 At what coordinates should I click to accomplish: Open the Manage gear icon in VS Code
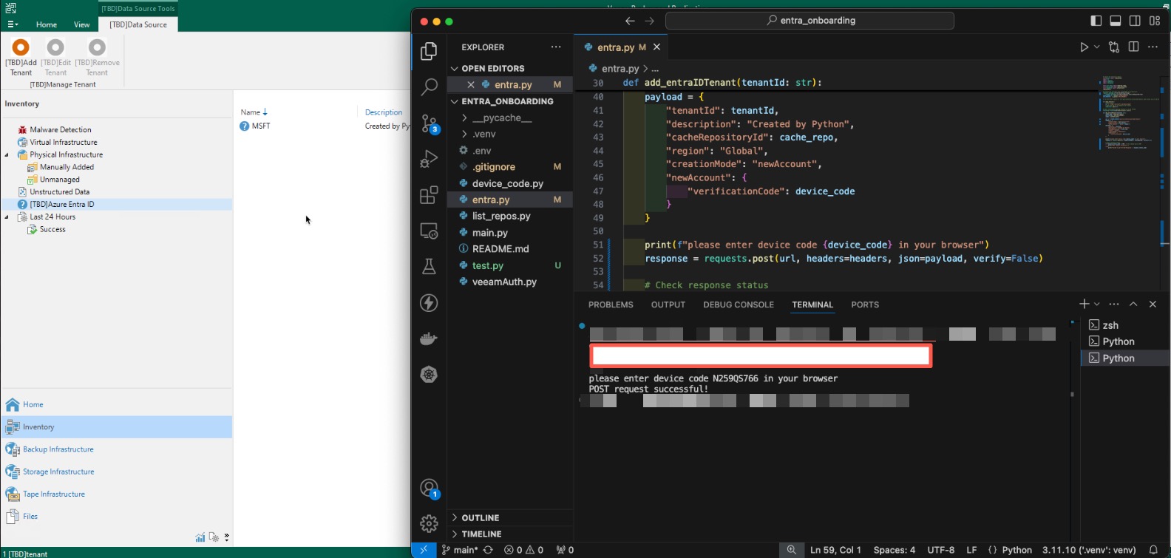pos(429,523)
